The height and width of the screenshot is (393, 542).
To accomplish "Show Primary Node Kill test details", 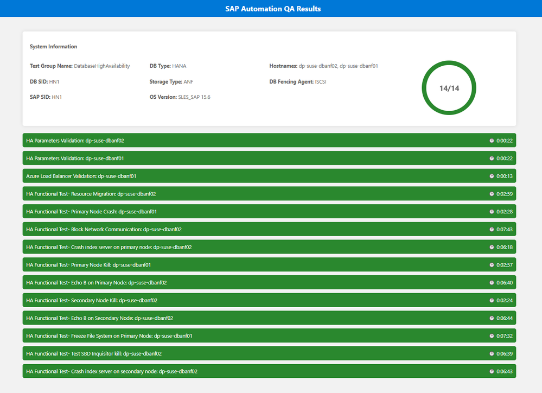I will (269, 265).
